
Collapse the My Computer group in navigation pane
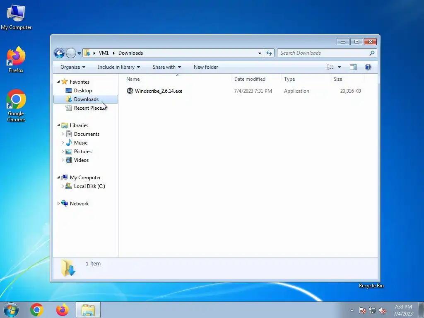[58, 177]
